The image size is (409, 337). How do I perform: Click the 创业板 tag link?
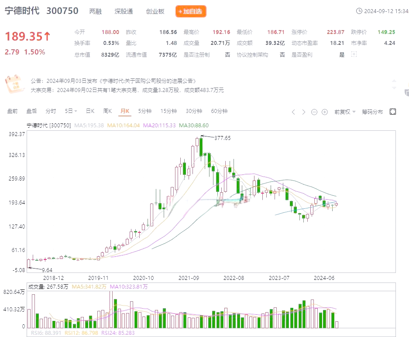[155, 11]
